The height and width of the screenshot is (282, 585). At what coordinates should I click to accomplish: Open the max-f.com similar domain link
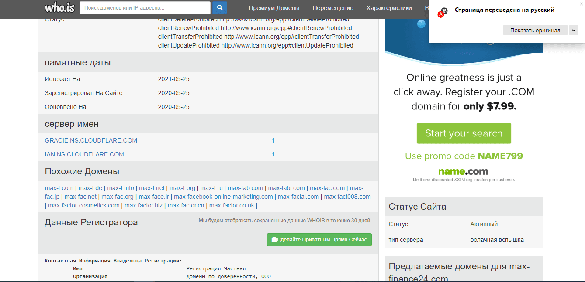coord(59,188)
